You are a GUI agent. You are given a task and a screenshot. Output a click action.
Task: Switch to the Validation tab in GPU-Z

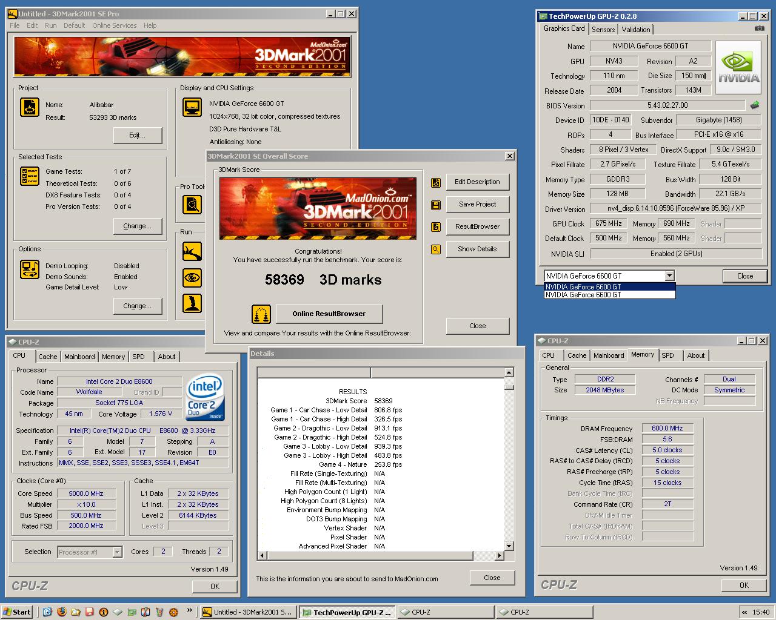click(636, 30)
